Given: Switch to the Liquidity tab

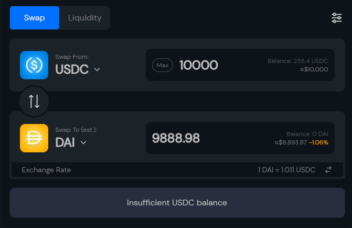Looking at the screenshot, I should (x=84, y=18).
